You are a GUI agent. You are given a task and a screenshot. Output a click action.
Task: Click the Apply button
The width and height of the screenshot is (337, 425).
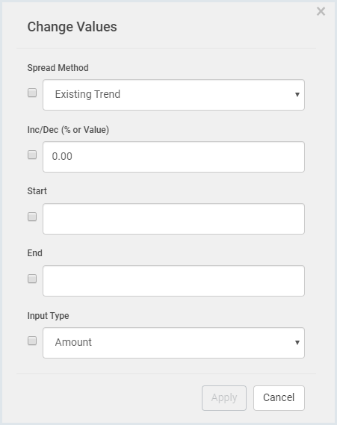point(224,398)
